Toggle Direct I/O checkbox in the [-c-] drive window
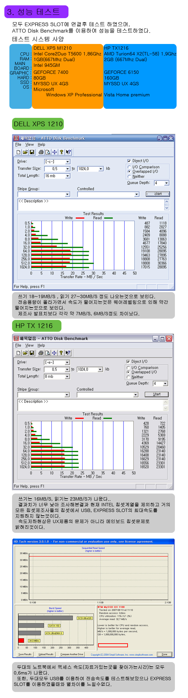 pos(129,161)
